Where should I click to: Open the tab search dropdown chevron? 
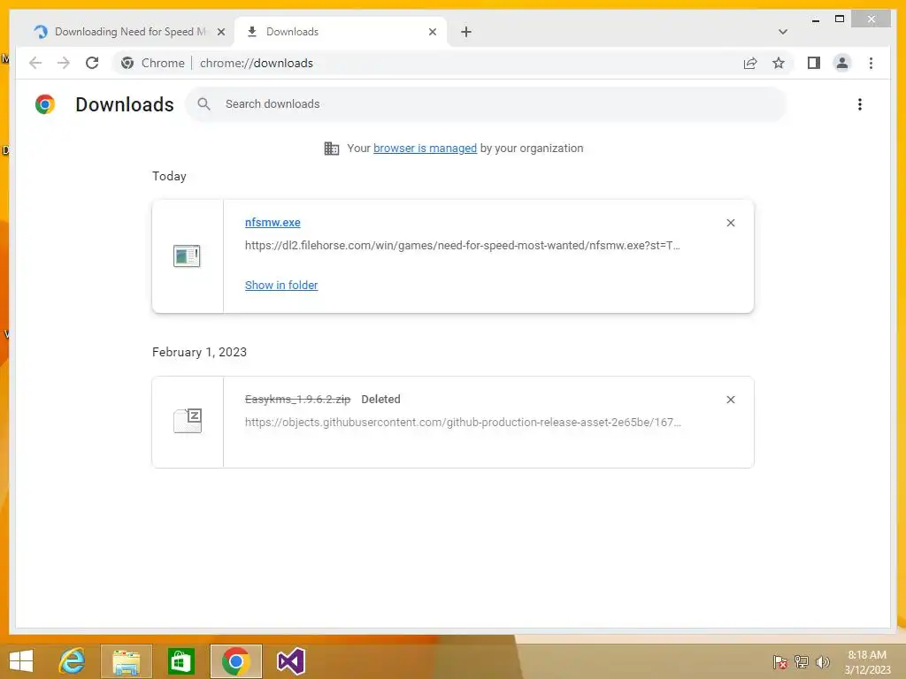[x=783, y=32]
